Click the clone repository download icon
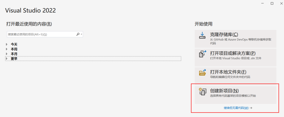Screen dimensions: 284x117 [x=202, y=36]
